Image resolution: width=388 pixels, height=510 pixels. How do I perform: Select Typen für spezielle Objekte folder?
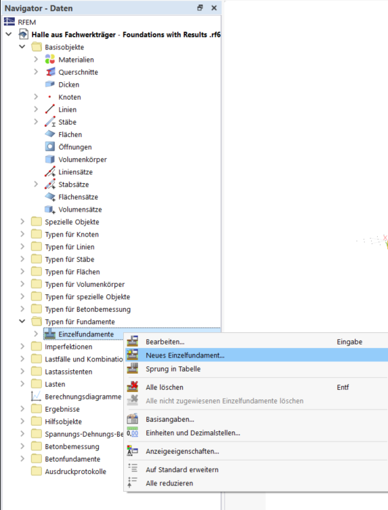(x=87, y=296)
